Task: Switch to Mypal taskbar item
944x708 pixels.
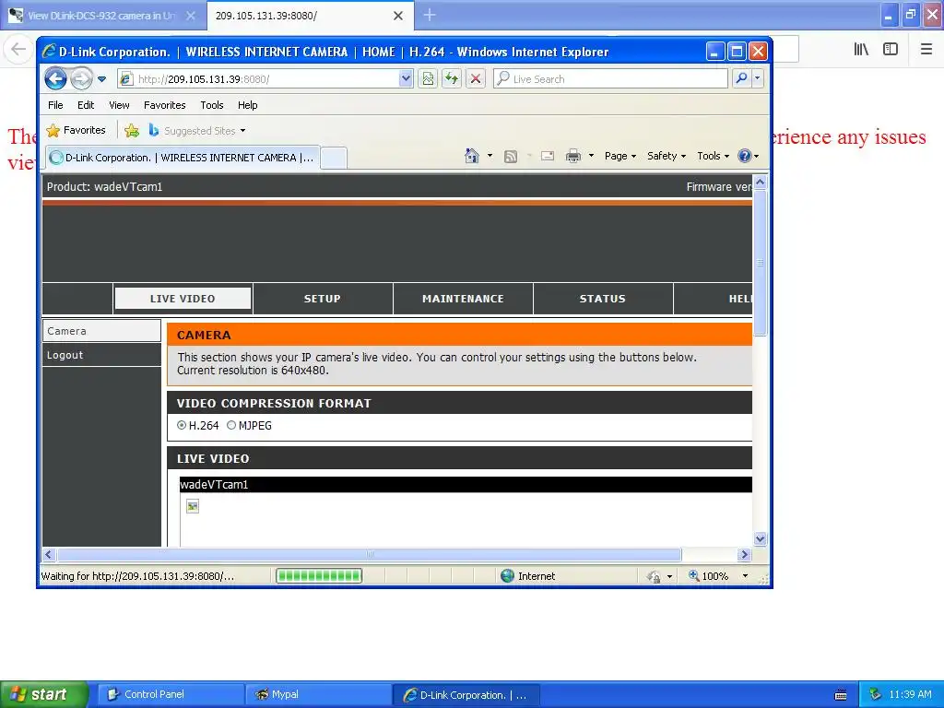Action: [318, 695]
